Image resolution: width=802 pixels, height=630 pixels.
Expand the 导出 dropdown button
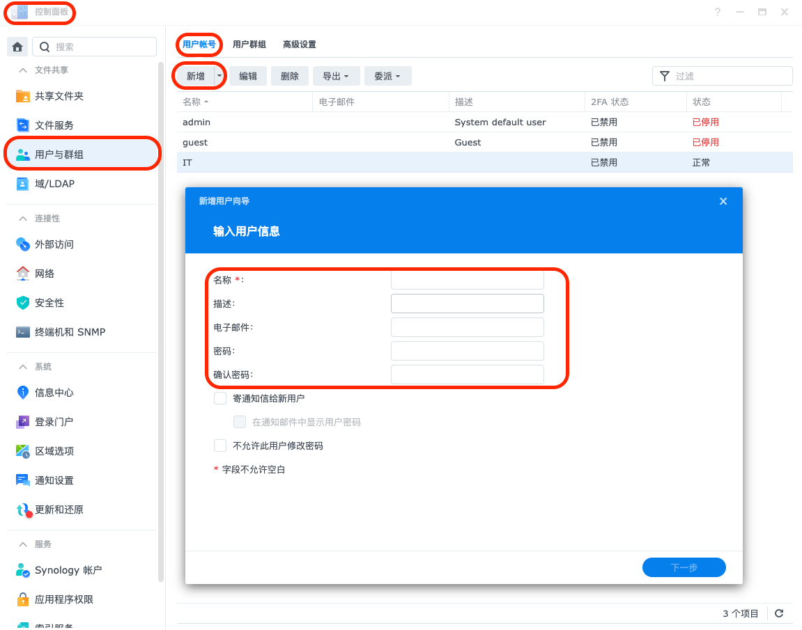coord(336,77)
